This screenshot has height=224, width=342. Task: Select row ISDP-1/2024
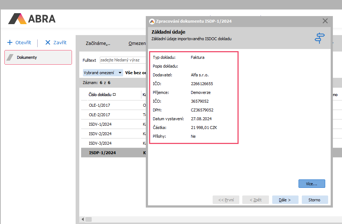113,153
